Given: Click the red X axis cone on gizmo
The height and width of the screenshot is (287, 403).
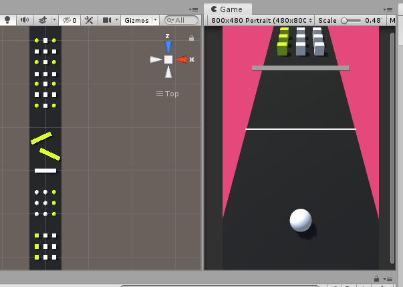Looking at the screenshot, I should (181, 60).
